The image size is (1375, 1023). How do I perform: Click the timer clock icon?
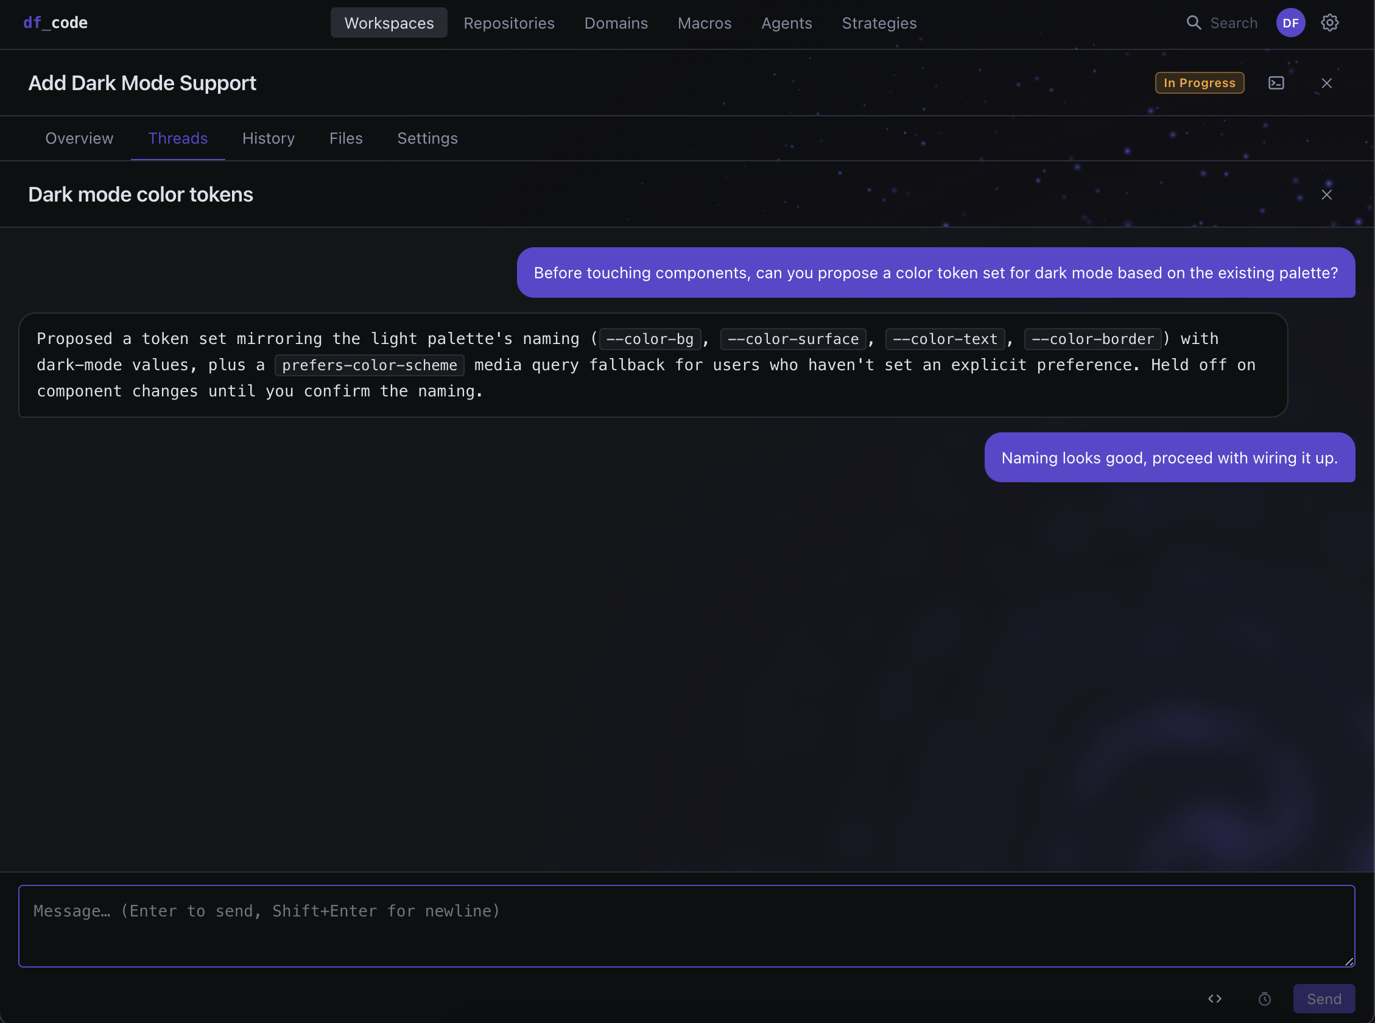[x=1264, y=998]
